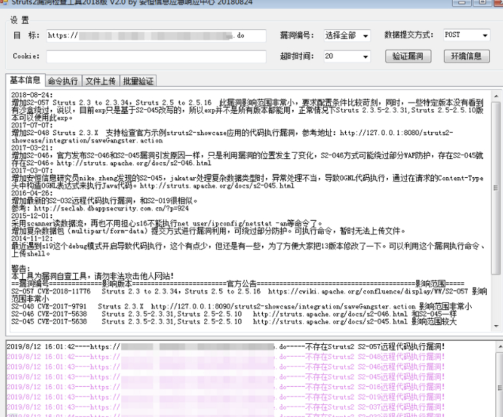Click the info panel vertical scrollbar thumb
The image size is (503, 417).
(496, 188)
